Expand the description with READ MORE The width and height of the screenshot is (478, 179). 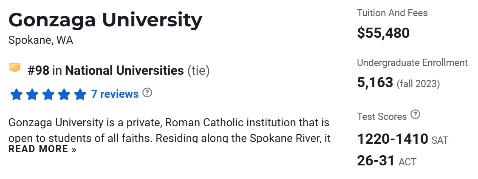click(42, 149)
